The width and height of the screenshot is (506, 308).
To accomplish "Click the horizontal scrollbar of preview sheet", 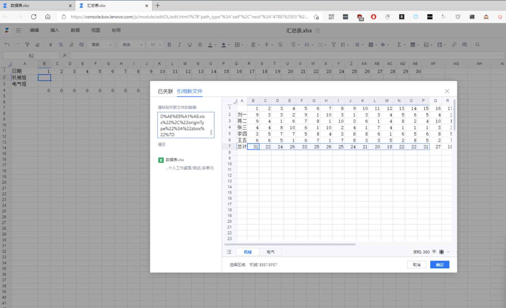I will (x=290, y=244).
